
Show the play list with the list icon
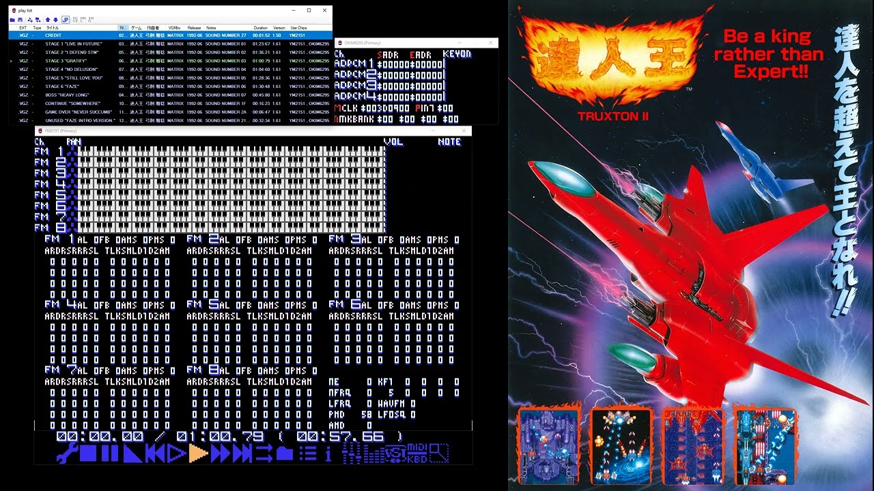(308, 453)
